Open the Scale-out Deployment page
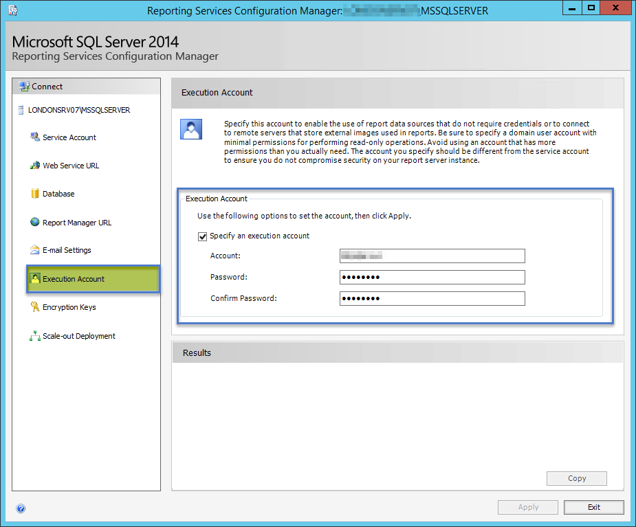The height and width of the screenshot is (527, 636). click(x=79, y=336)
